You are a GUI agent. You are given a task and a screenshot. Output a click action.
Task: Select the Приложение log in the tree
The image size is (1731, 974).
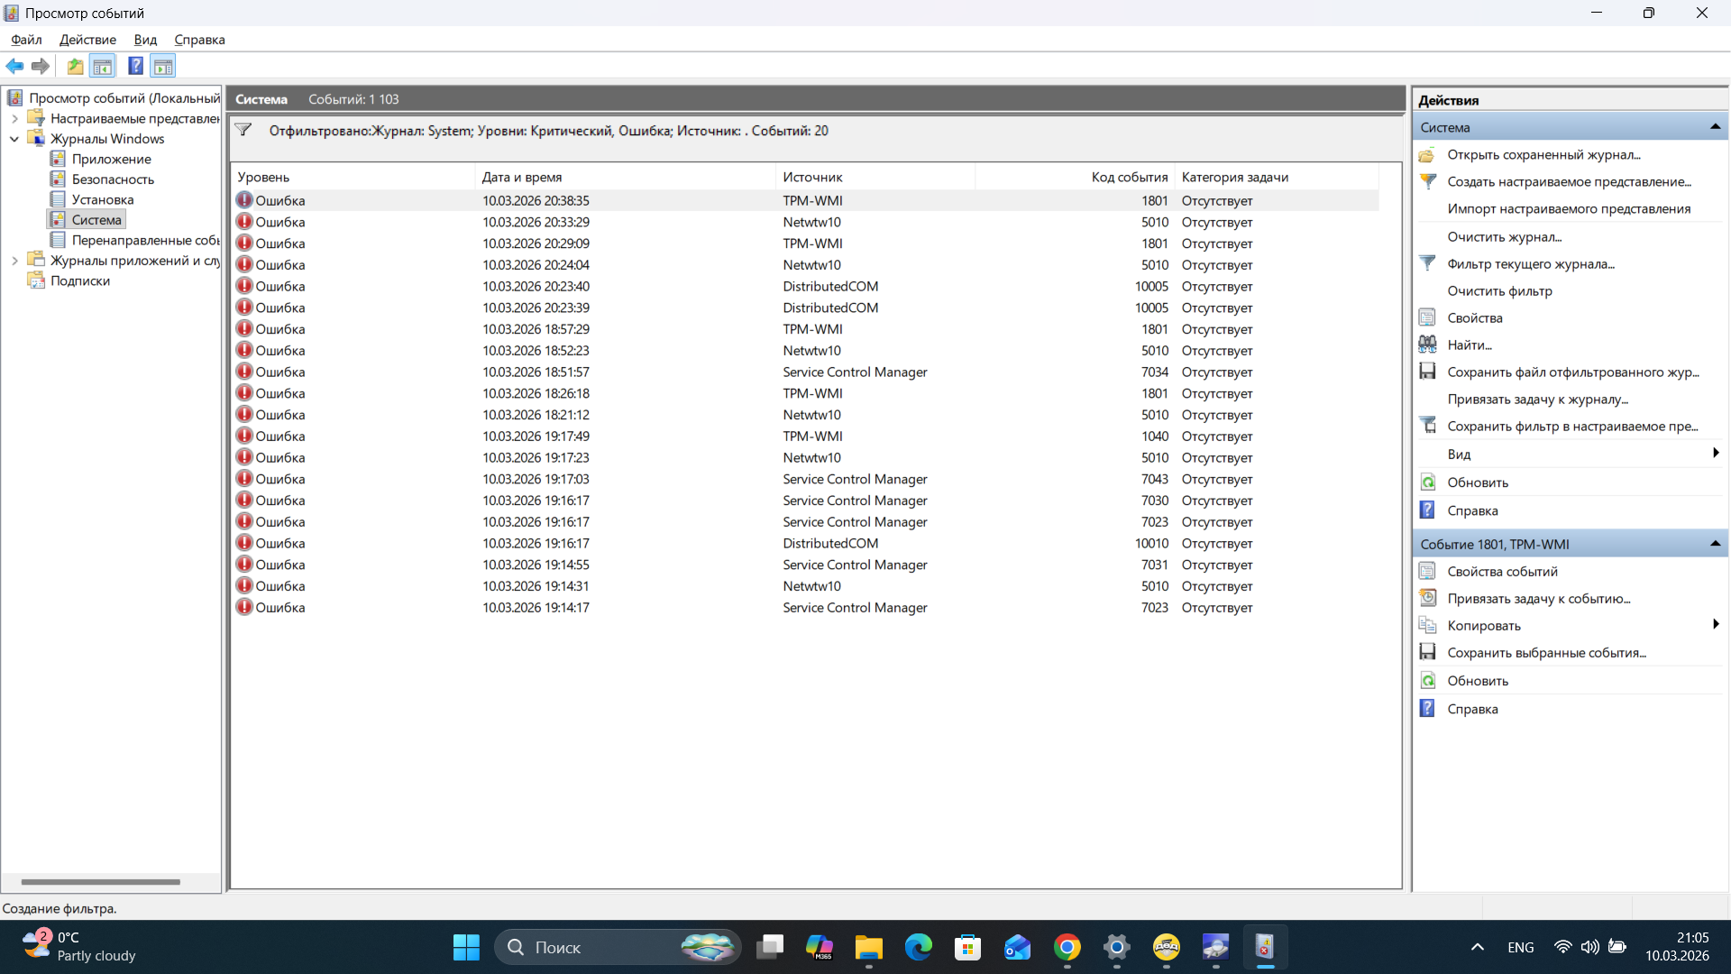111,159
